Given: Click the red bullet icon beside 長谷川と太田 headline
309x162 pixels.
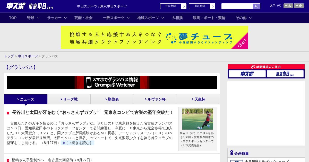Looking at the screenshot, I should pyautogui.click(x=8, y=113).
